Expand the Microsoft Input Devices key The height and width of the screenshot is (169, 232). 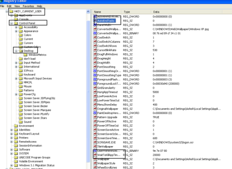16,79
